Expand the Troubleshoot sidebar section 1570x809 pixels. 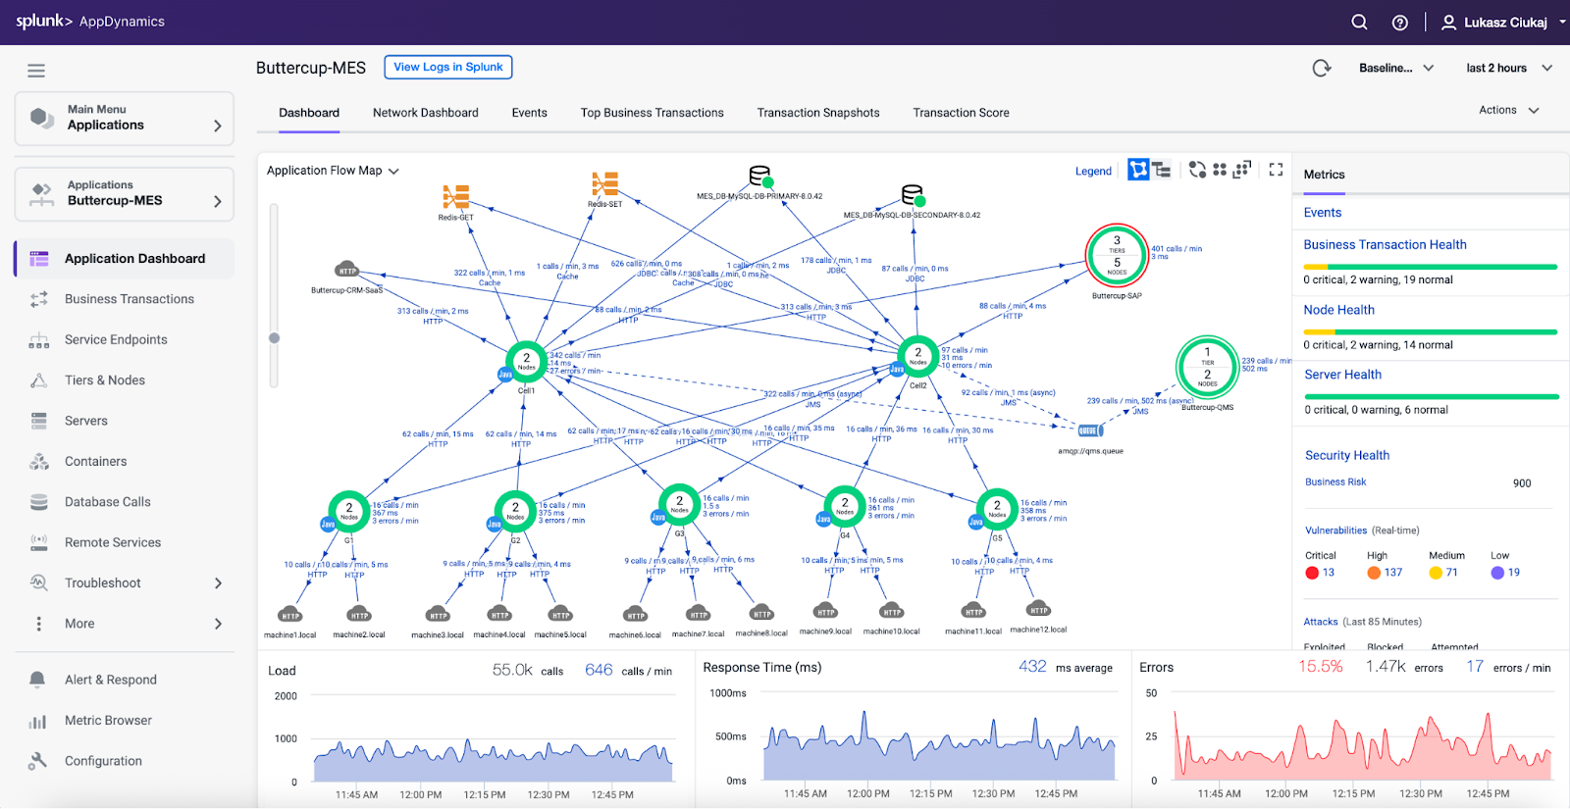125,582
